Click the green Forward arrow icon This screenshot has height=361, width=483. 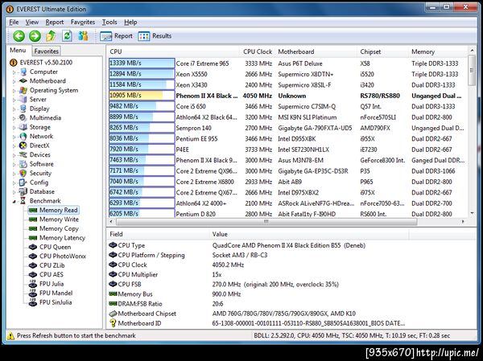pos(35,36)
